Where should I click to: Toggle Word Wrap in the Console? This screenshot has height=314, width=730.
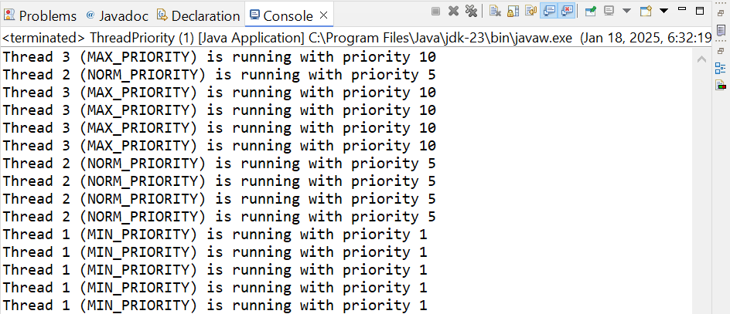pos(530,12)
